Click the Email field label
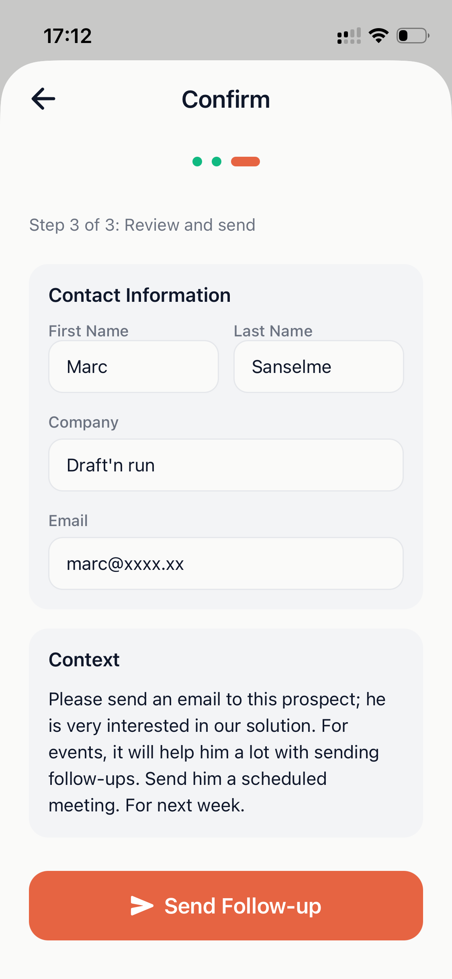 [68, 521]
